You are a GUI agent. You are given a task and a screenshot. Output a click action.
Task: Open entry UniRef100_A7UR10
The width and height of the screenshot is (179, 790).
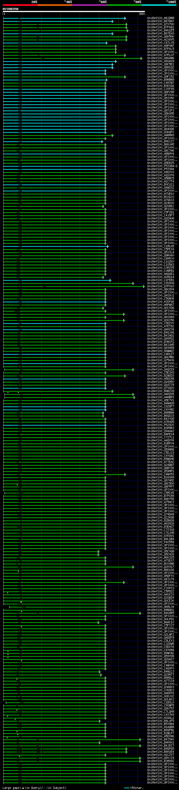[161, 194]
